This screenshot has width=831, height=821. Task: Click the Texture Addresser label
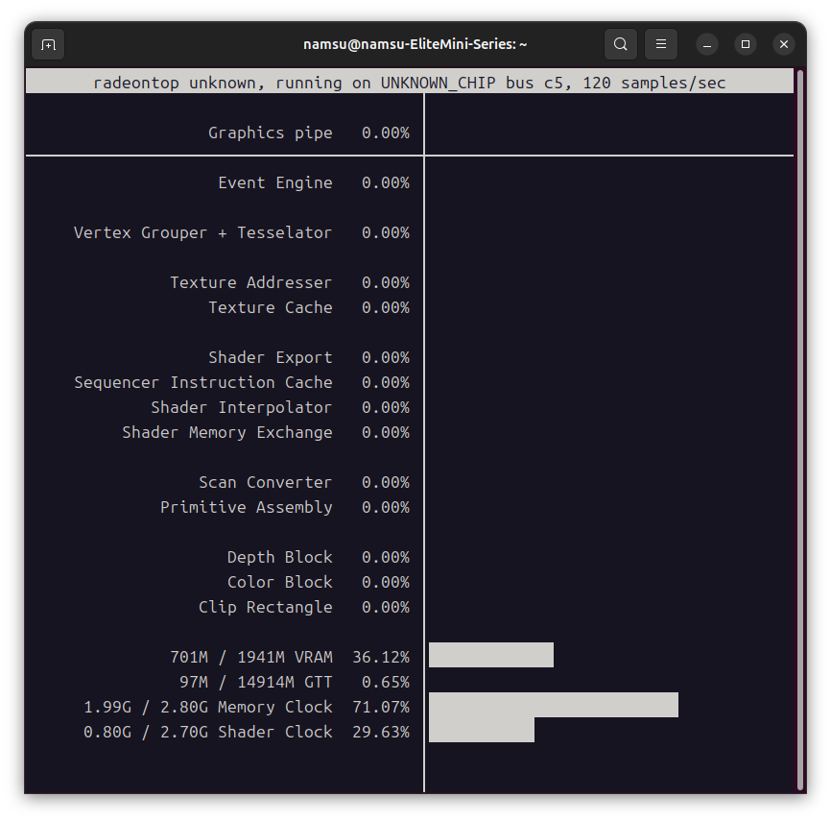tap(251, 282)
